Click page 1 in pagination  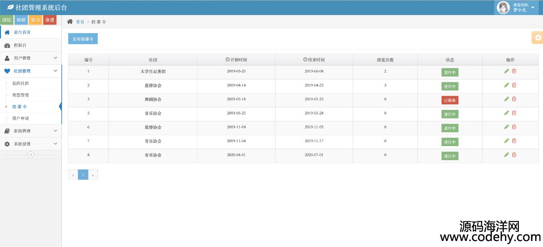(83, 175)
